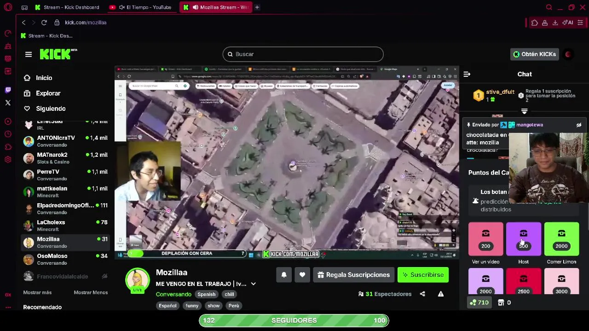Open browser Easy Setup sliders icon
589x331 pixels.
pyautogui.click(x=580, y=23)
